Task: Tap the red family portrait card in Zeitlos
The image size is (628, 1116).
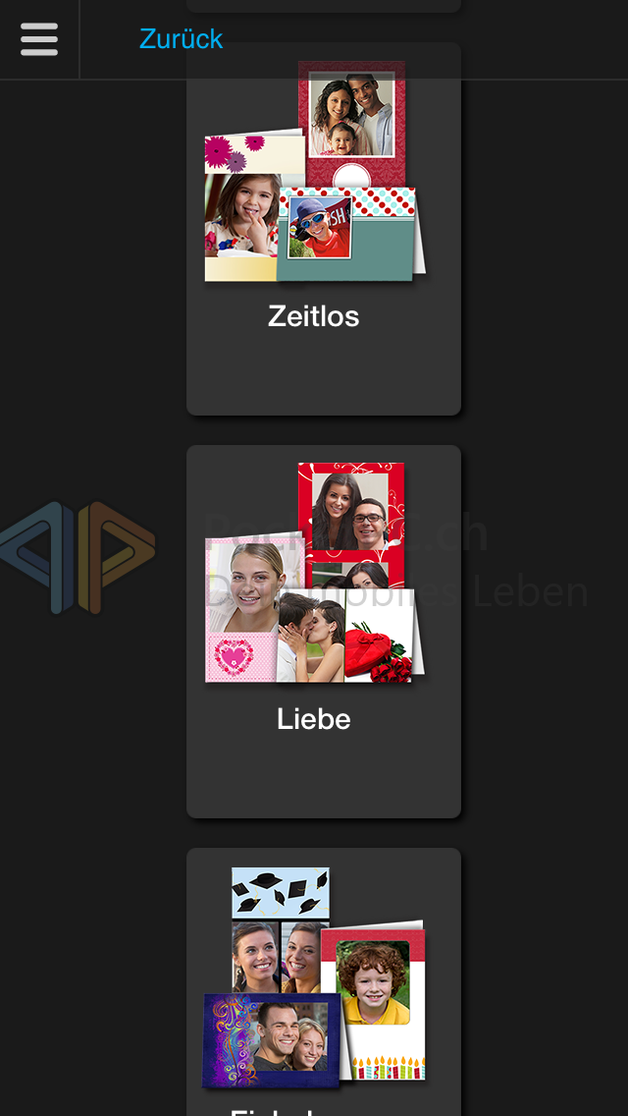Action: pyautogui.click(x=352, y=124)
